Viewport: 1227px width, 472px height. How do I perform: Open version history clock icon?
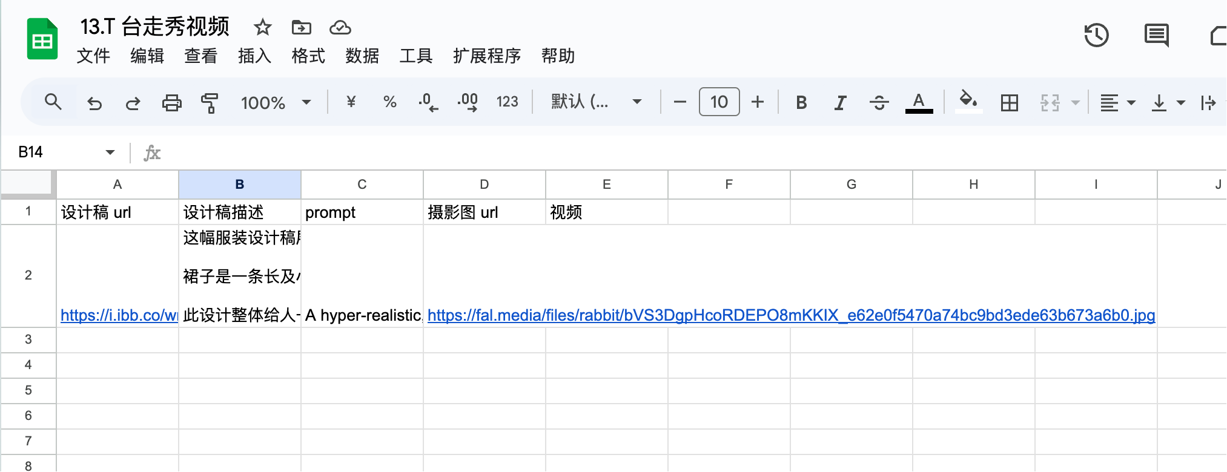click(x=1096, y=35)
